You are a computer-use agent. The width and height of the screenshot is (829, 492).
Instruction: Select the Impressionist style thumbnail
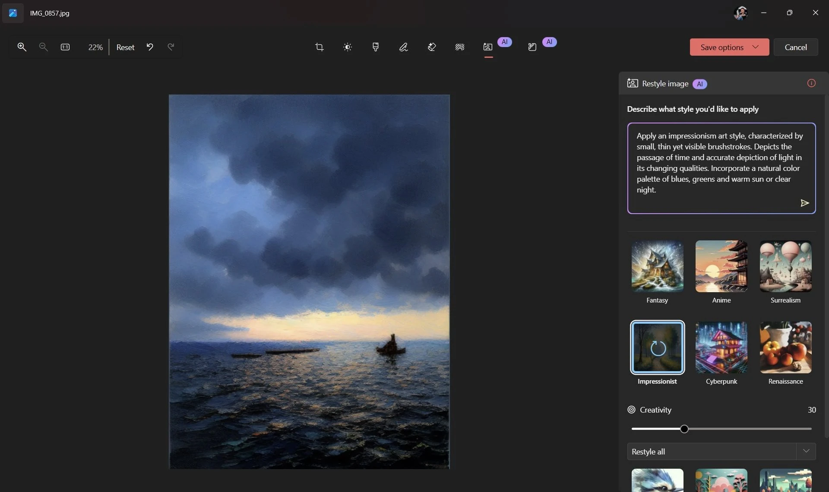tap(657, 347)
